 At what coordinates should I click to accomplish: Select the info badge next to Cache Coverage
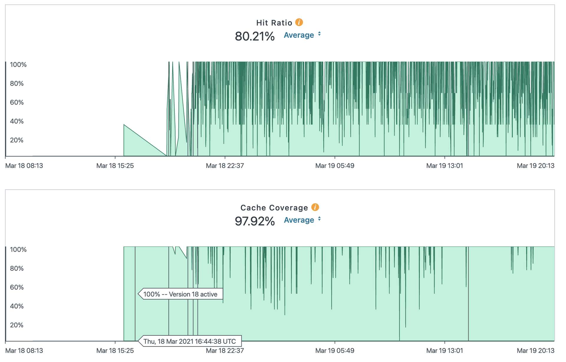[315, 207]
